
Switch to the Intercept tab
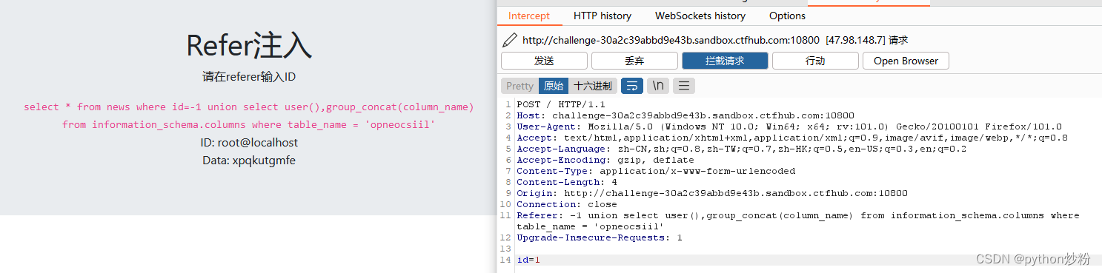[x=529, y=16]
